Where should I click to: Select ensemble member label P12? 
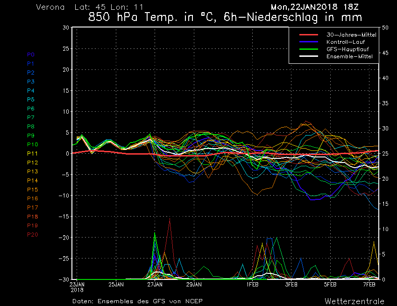click(x=33, y=163)
